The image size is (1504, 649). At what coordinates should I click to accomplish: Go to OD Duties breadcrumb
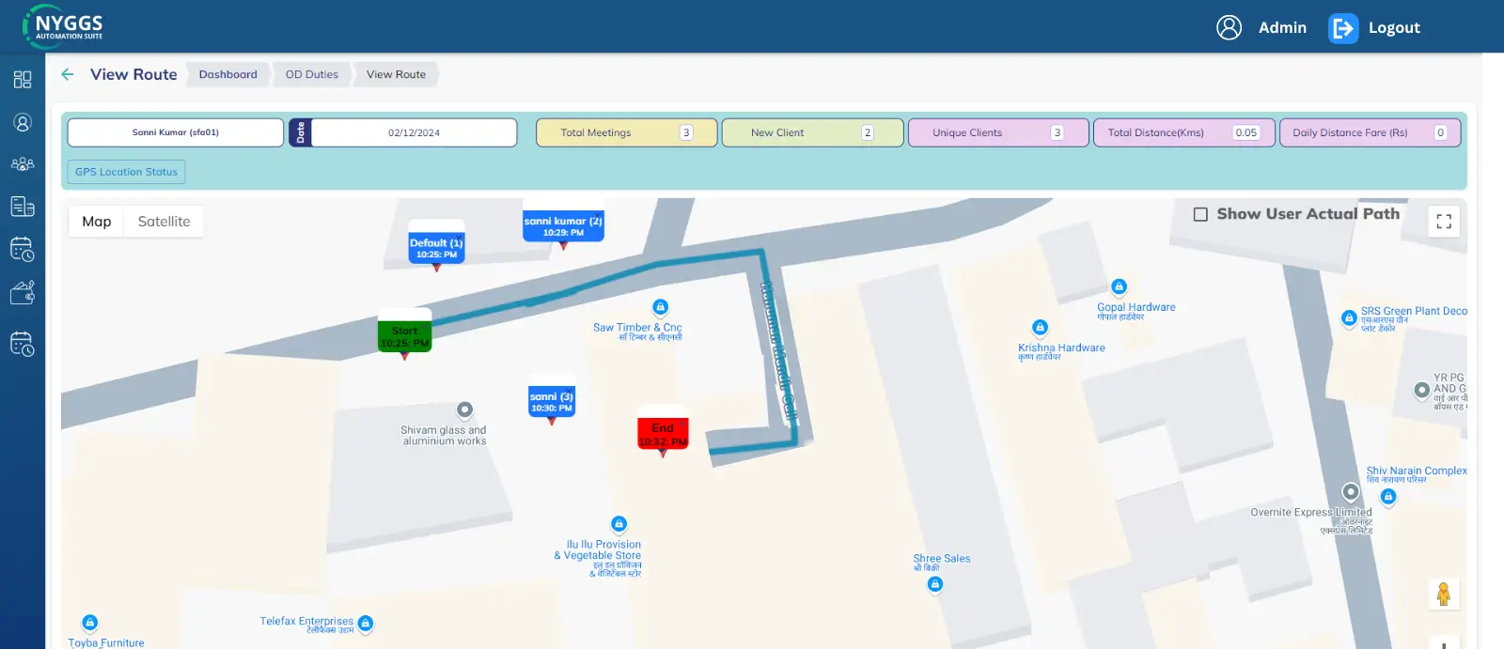312,74
